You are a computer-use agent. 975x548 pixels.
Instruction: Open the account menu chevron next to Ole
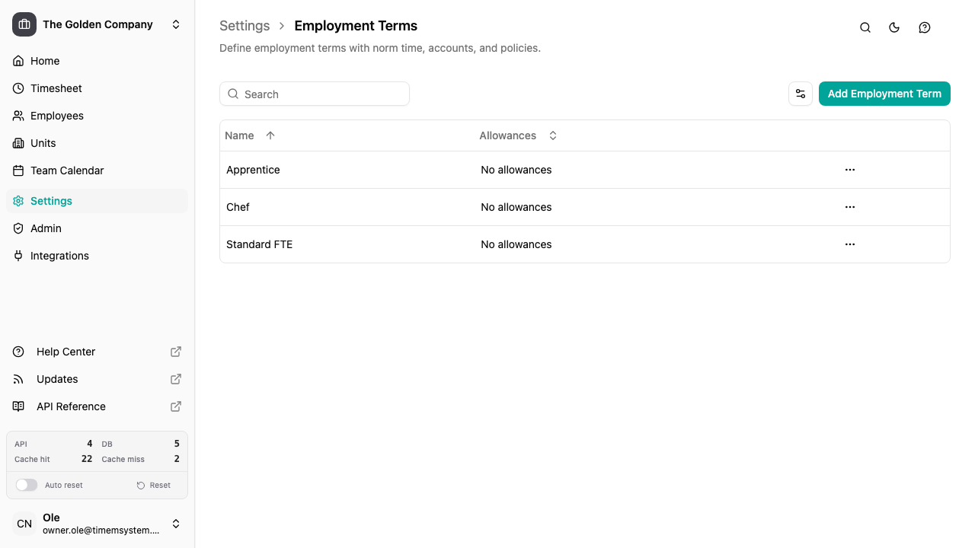click(176, 524)
